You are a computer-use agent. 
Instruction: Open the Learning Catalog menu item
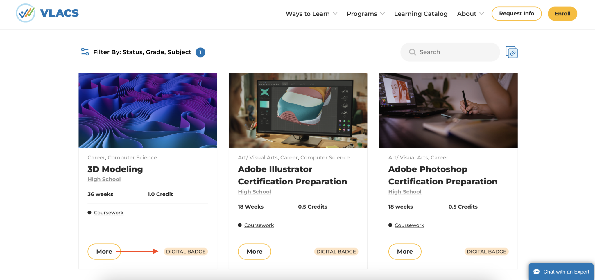click(421, 14)
